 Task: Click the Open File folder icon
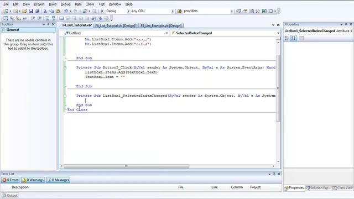coord(24,11)
